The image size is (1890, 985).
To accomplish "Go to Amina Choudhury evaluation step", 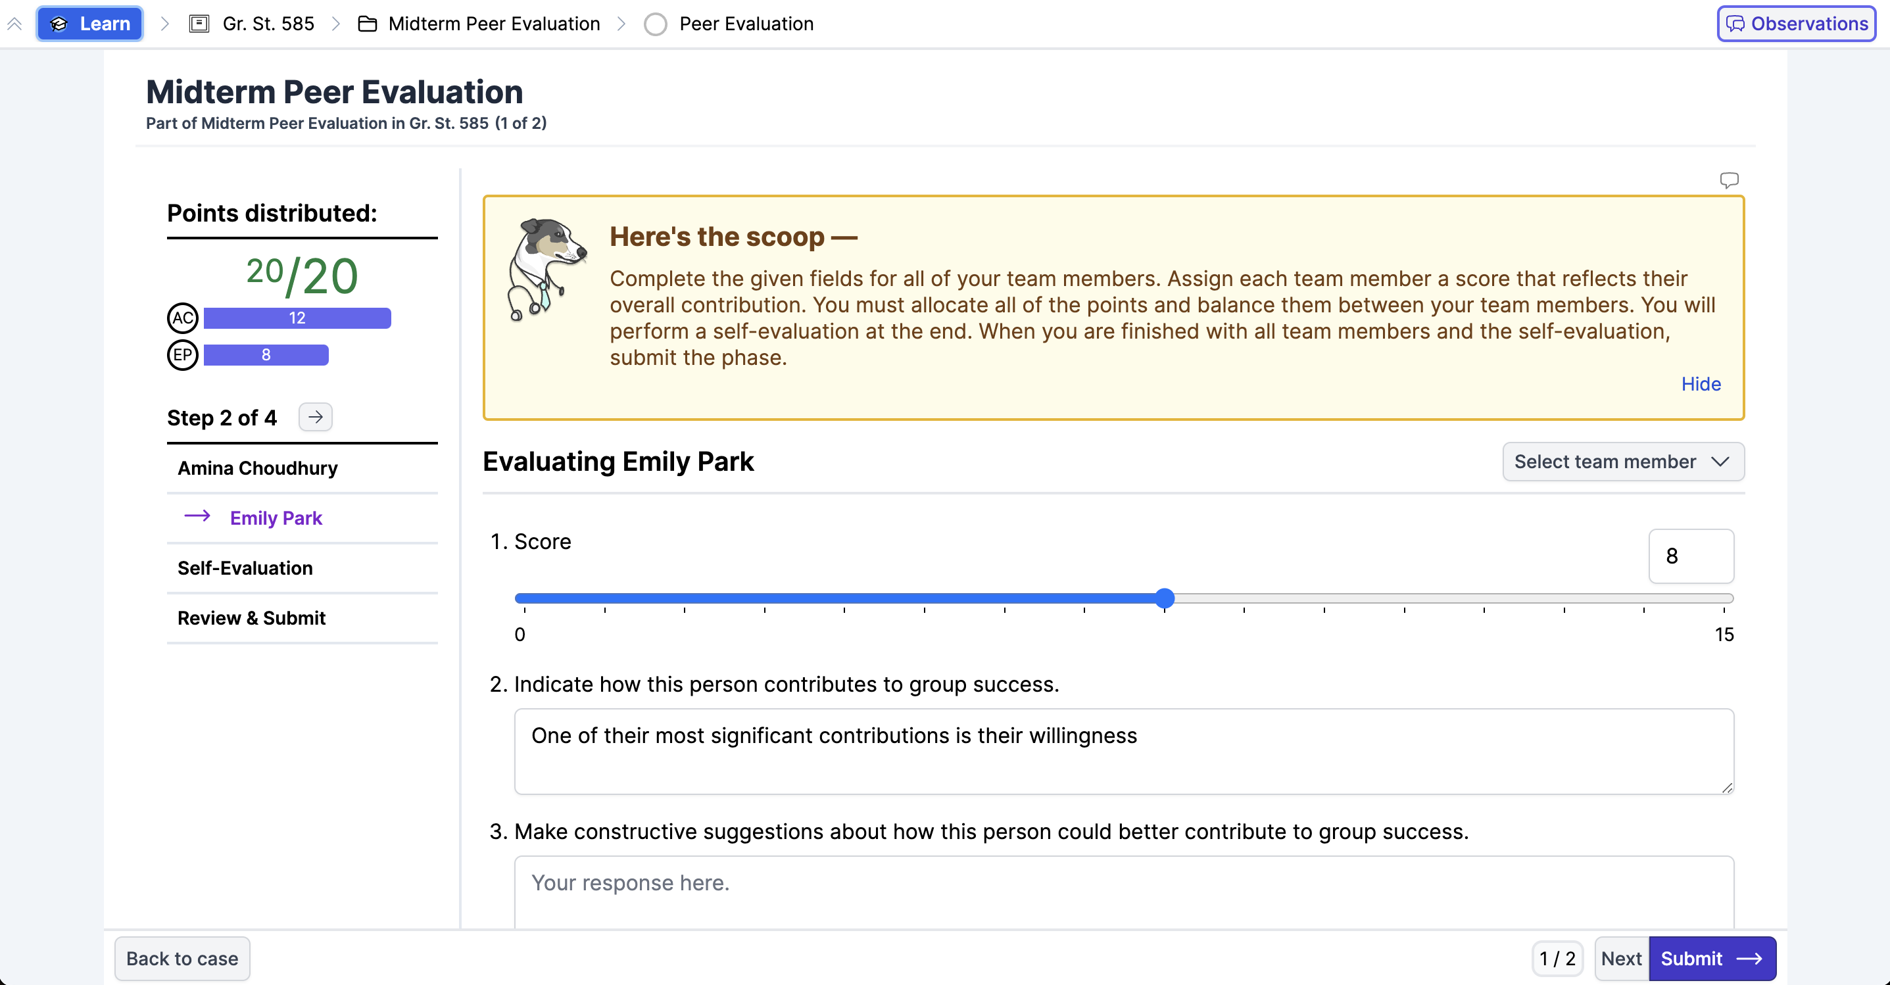I will (x=258, y=468).
